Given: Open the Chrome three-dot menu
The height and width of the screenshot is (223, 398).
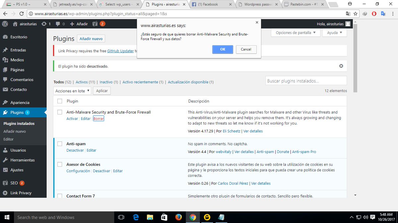Looking at the screenshot, I should pyautogui.click(x=392, y=14).
